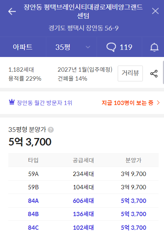164x238 pixels.
Task: Click the 35평형 분양가 heading
Action: (27, 129)
